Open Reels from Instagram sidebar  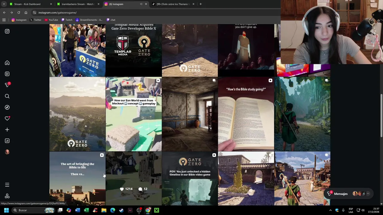(7, 74)
